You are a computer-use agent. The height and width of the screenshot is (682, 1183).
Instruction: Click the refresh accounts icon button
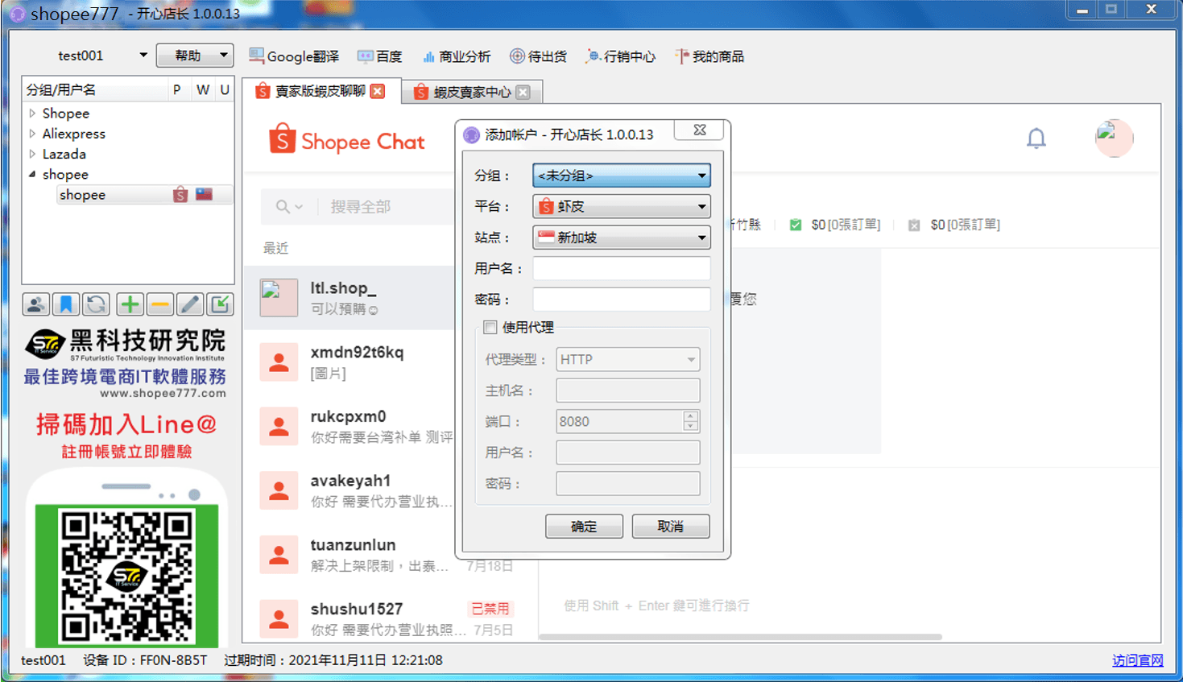tap(96, 304)
